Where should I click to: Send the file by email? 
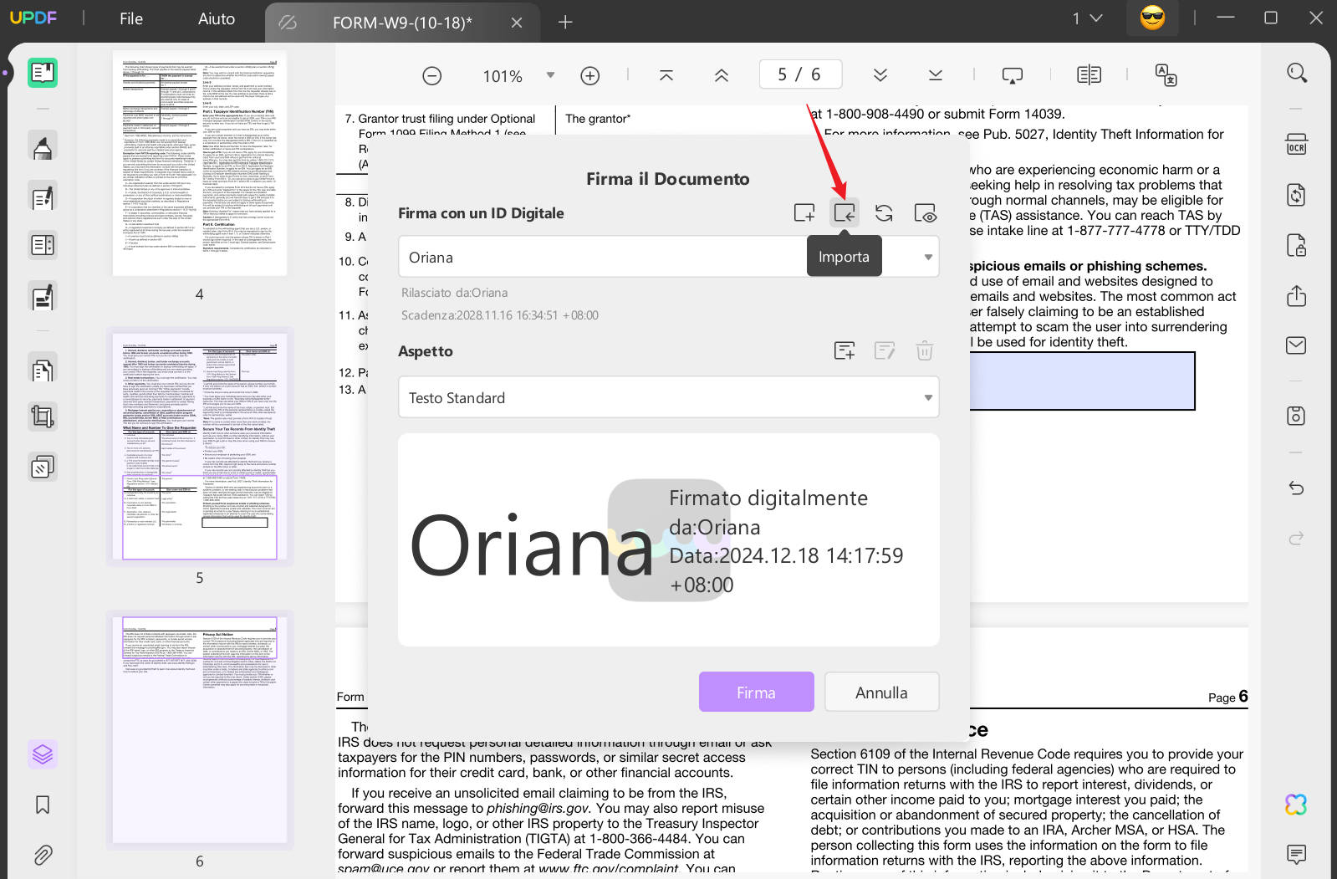1296,345
